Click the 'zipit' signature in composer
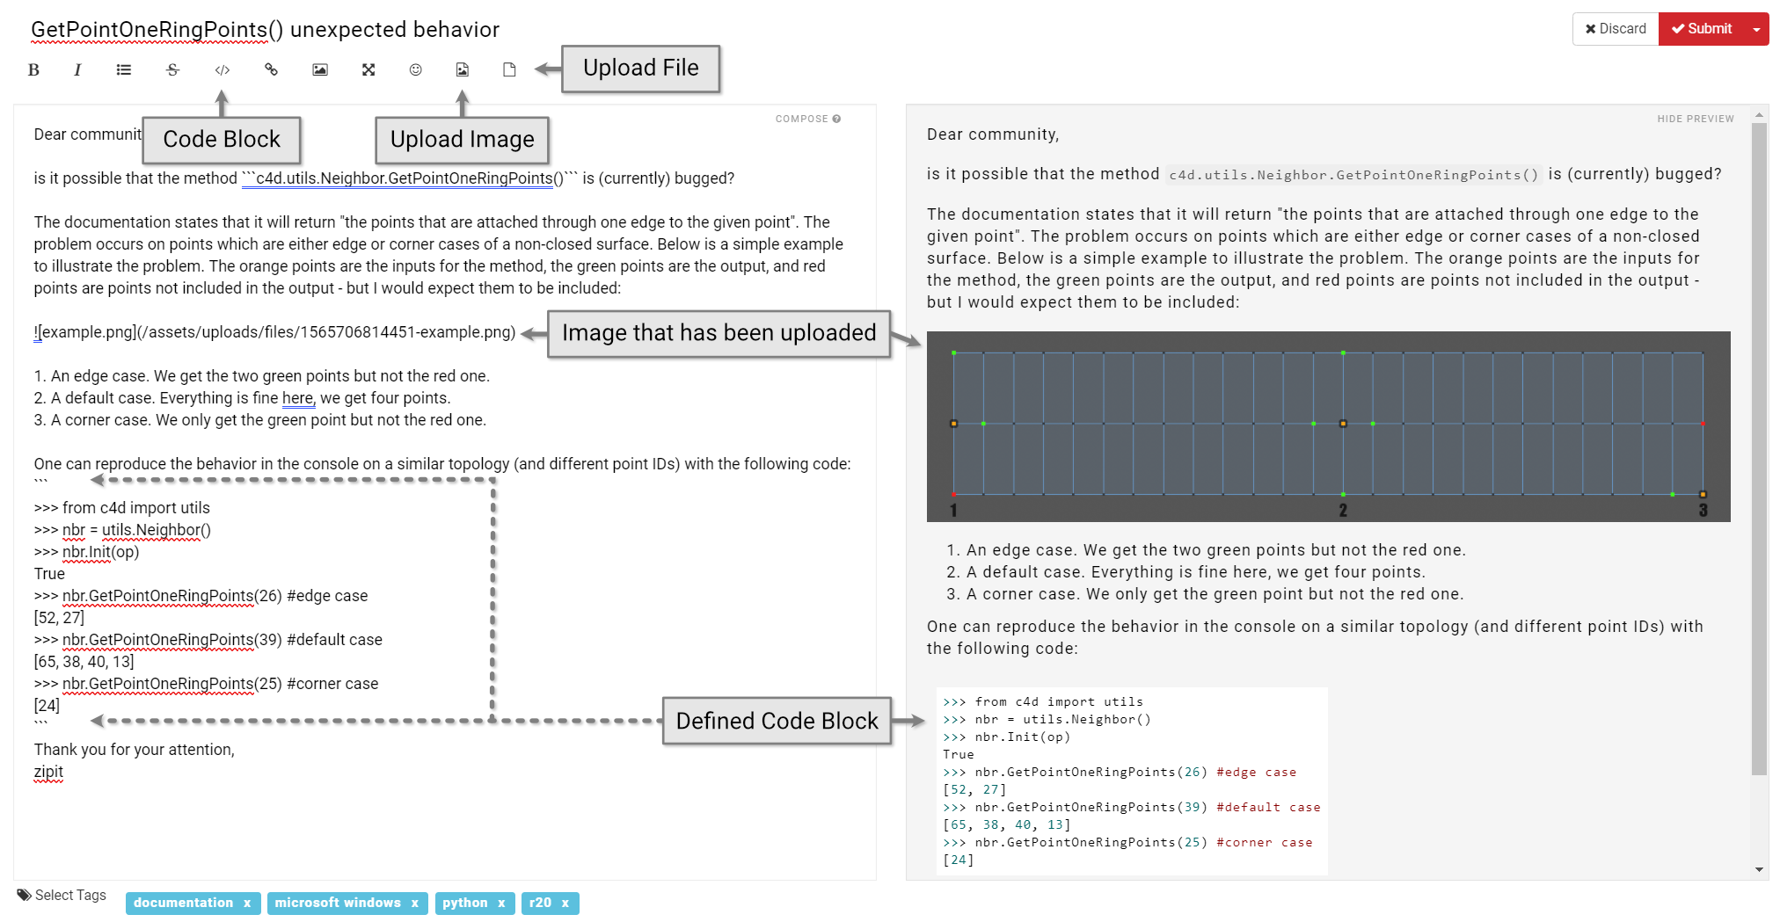 (x=48, y=772)
